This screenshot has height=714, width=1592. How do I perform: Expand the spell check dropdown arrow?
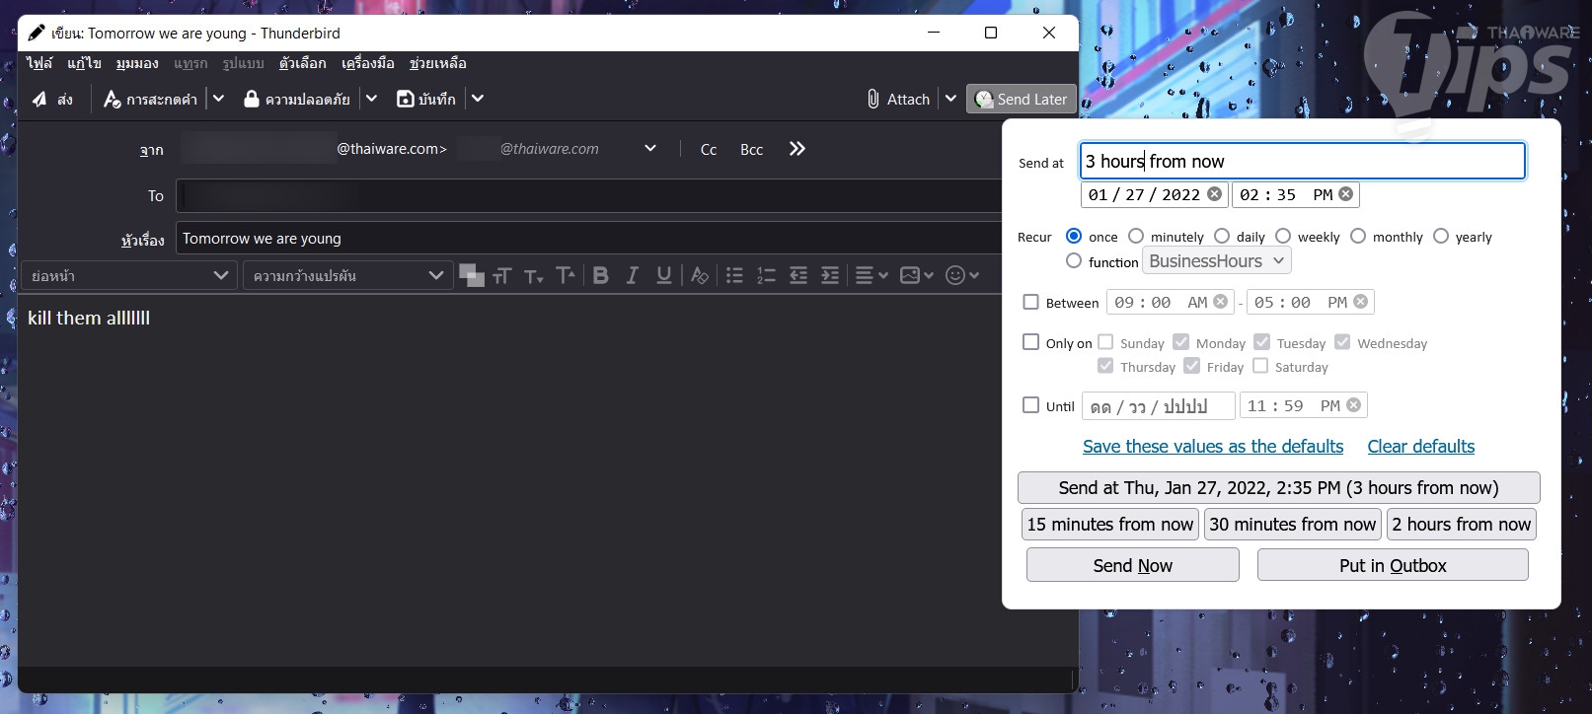point(219,99)
